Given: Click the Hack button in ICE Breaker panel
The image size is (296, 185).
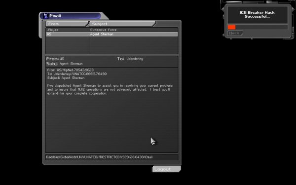Looking at the screenshot, I should [235, 33].
